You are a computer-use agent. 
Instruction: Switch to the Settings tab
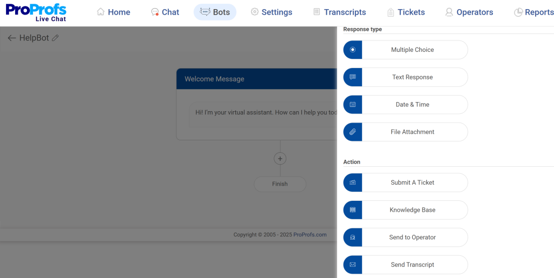[271, 12]
